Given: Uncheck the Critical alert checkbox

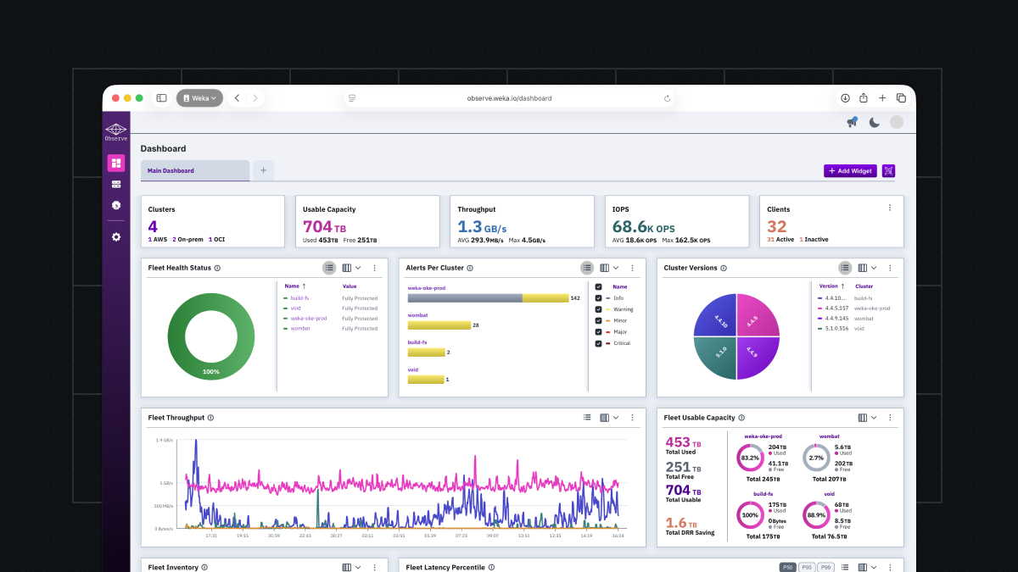Looking at the screenshot, I should pyautogui.click(x=599, y=343).
